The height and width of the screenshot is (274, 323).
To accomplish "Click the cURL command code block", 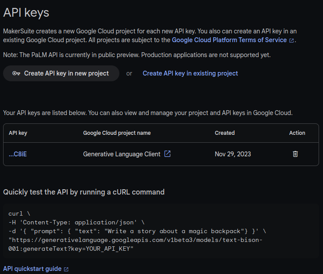I will click(161, 231).
